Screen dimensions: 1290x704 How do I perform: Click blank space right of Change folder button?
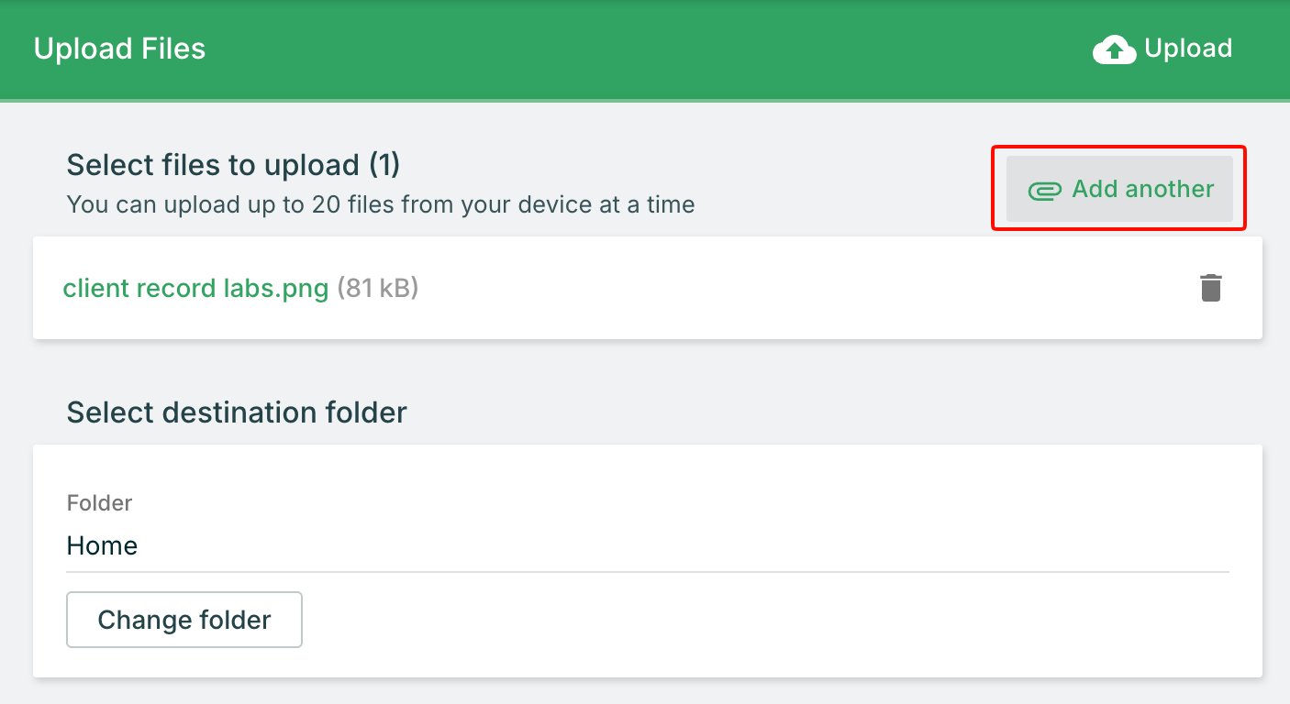[x=734, y=620]
